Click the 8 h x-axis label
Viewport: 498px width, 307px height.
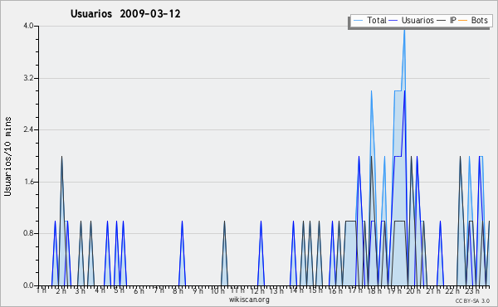[178, 290]
